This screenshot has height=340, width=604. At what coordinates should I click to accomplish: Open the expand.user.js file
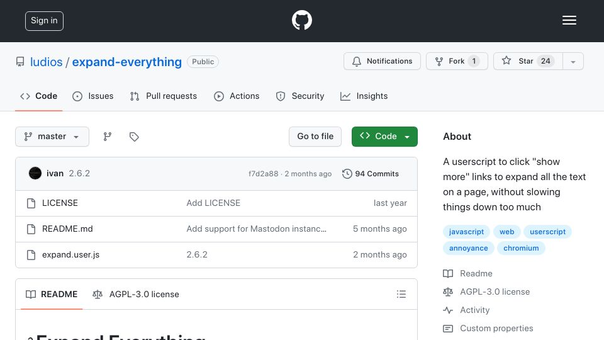click(x=70, y=255)
